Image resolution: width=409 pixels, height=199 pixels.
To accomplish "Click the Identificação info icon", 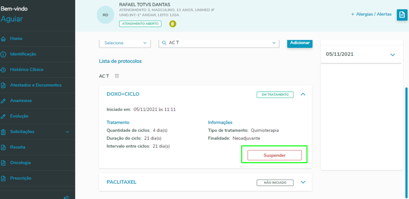I will [x=3, y=55].
